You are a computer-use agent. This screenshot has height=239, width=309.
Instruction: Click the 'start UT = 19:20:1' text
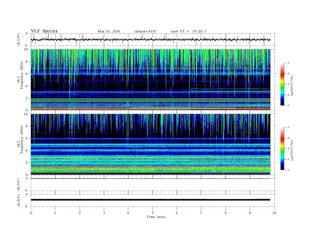tap(188, 31)
